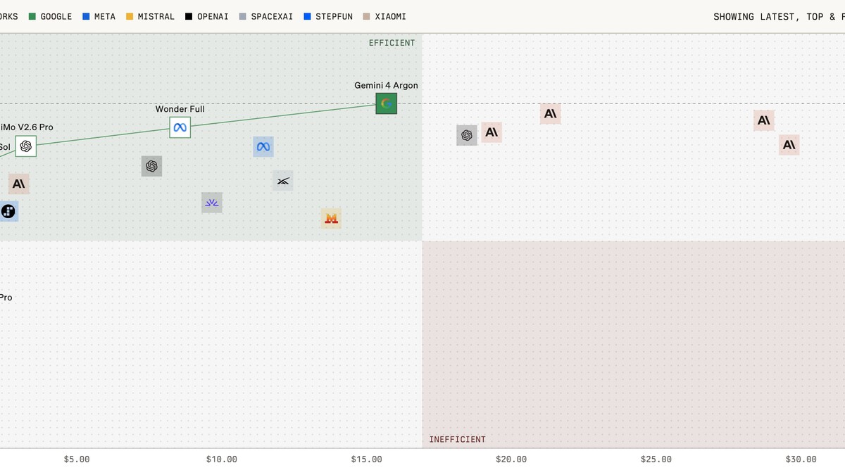Click the Anthropic marker in the green efficient zone

19,184
